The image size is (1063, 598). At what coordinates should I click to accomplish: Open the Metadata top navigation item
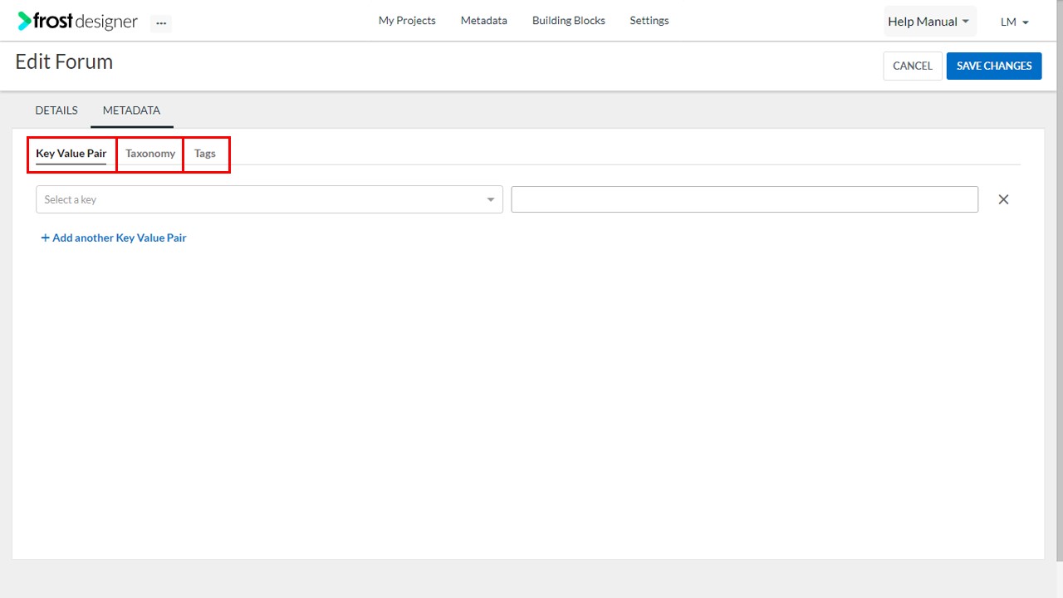[x=484, y=21]
